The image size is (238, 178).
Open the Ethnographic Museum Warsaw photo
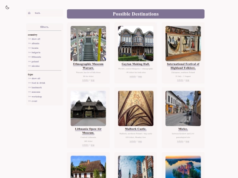(88, 44)
